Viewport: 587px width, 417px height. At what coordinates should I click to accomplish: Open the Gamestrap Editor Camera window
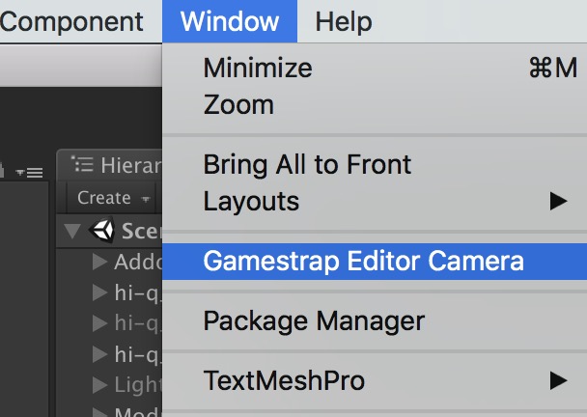click(375, 262)
